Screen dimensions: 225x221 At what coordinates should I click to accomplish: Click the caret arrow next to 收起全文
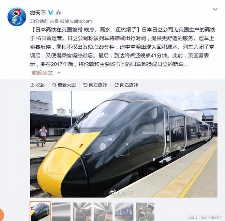59,73
